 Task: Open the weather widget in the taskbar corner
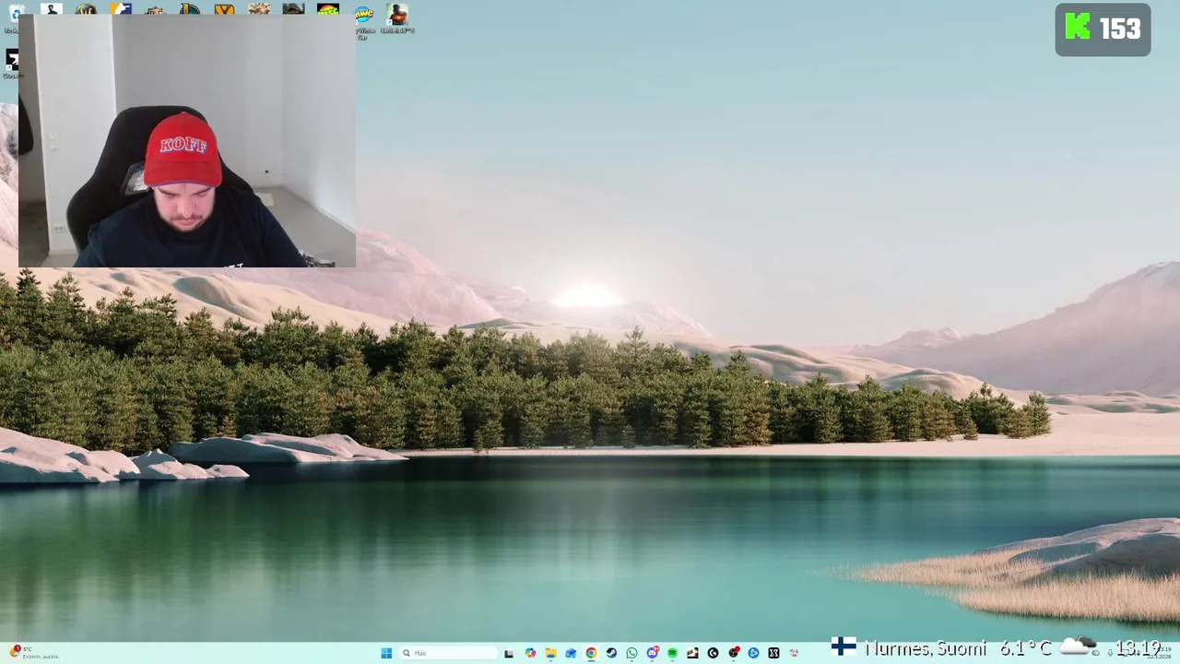pos(34,652)
